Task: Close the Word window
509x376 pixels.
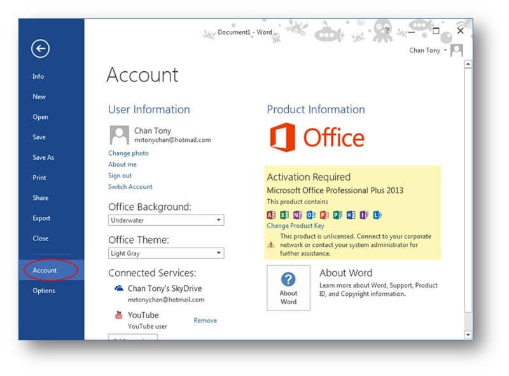Action: pos(460,31)
